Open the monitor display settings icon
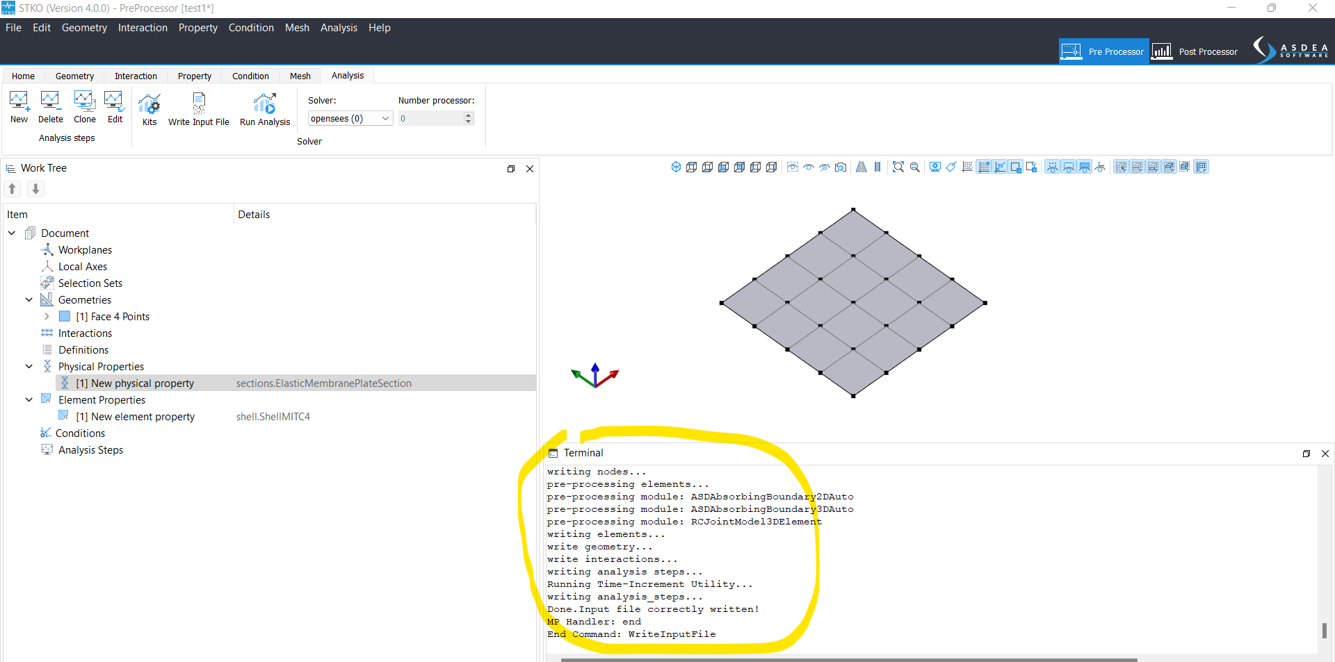The height and width of the screenshot is (662, 1335). click(935, 167)
